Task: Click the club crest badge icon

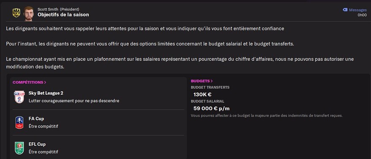Action: [16, 13]
